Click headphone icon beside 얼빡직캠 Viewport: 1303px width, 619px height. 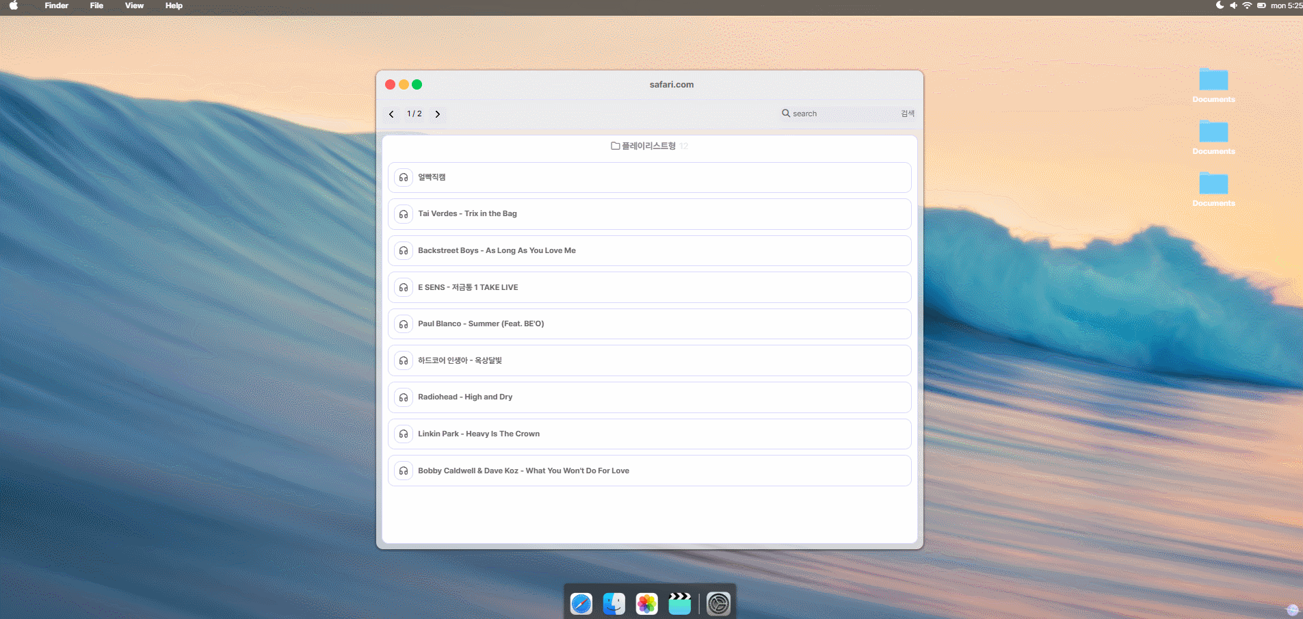[404, 177]
